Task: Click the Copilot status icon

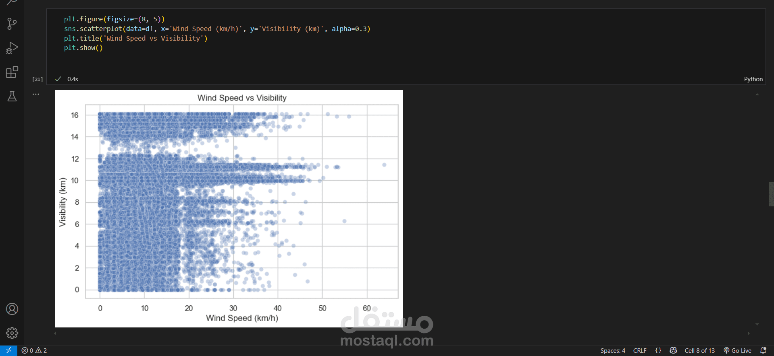Action: [x=673, y=350]
